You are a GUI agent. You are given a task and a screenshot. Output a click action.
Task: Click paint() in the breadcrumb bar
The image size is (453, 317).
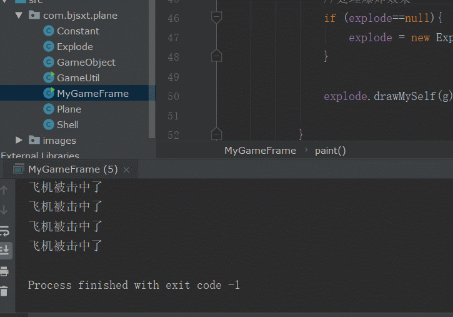pos(330,151)
